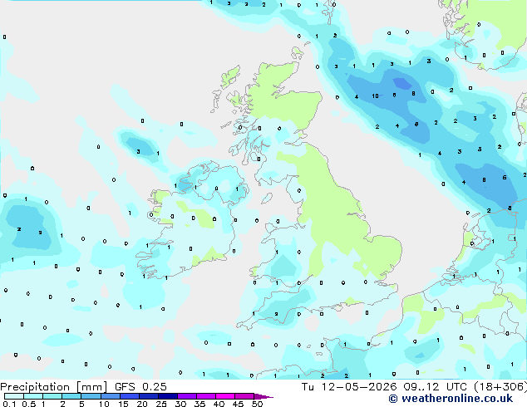Pick the 10–15 mm blue legend swatch
The image size is (527, 407).
tap(110, 396)
